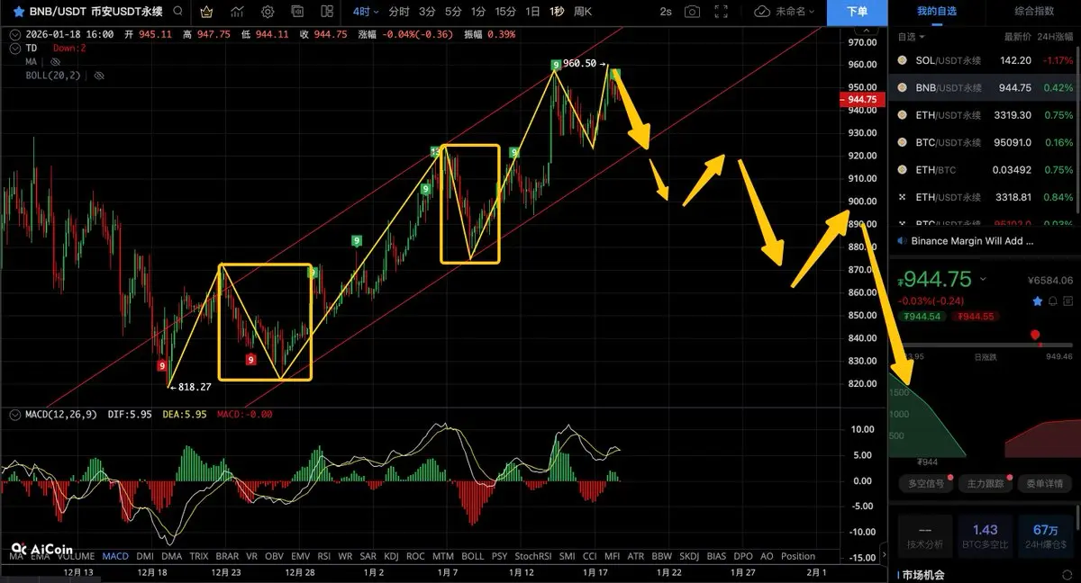Sort the watchlist by 24H涨幅 column header
1081x583 pixels.
pos(1055,37)
